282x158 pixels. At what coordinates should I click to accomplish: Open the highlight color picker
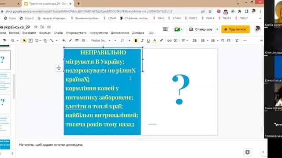(x=161, y=40)
